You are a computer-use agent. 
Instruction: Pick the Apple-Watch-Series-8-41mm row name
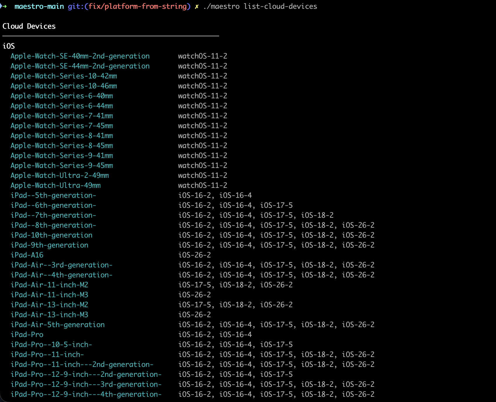pos(62,136)
